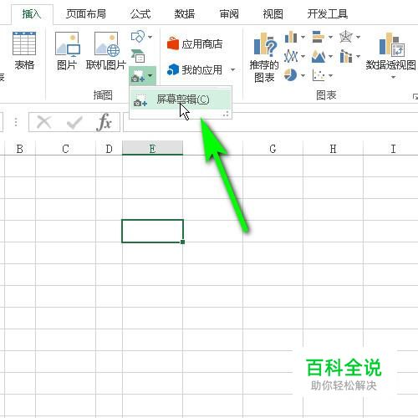This screenshot has width=418, height=418.
Task: Click the line chart icon
Action: pyautogui.click(x=291, y=56)
